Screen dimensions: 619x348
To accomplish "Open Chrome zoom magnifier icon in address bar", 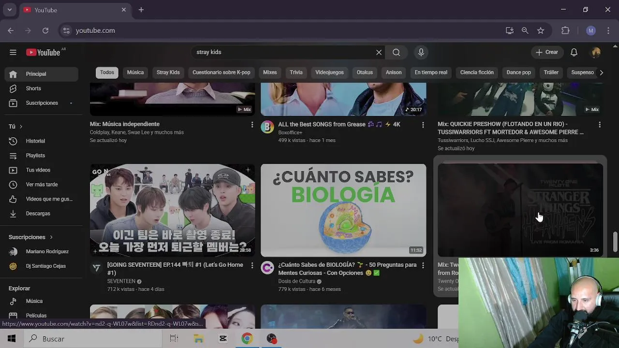I will pos(525,30).
